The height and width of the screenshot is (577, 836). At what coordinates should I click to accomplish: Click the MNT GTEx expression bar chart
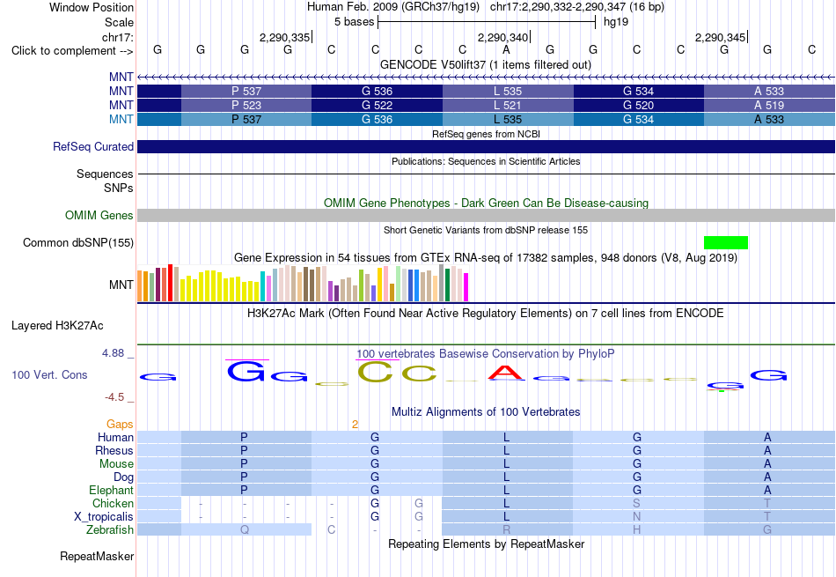(303, 283)
